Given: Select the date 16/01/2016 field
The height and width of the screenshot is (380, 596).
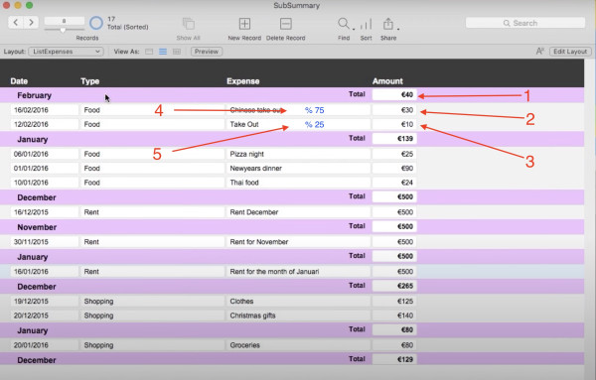Looking at the screenshot, I should point(44,272).
